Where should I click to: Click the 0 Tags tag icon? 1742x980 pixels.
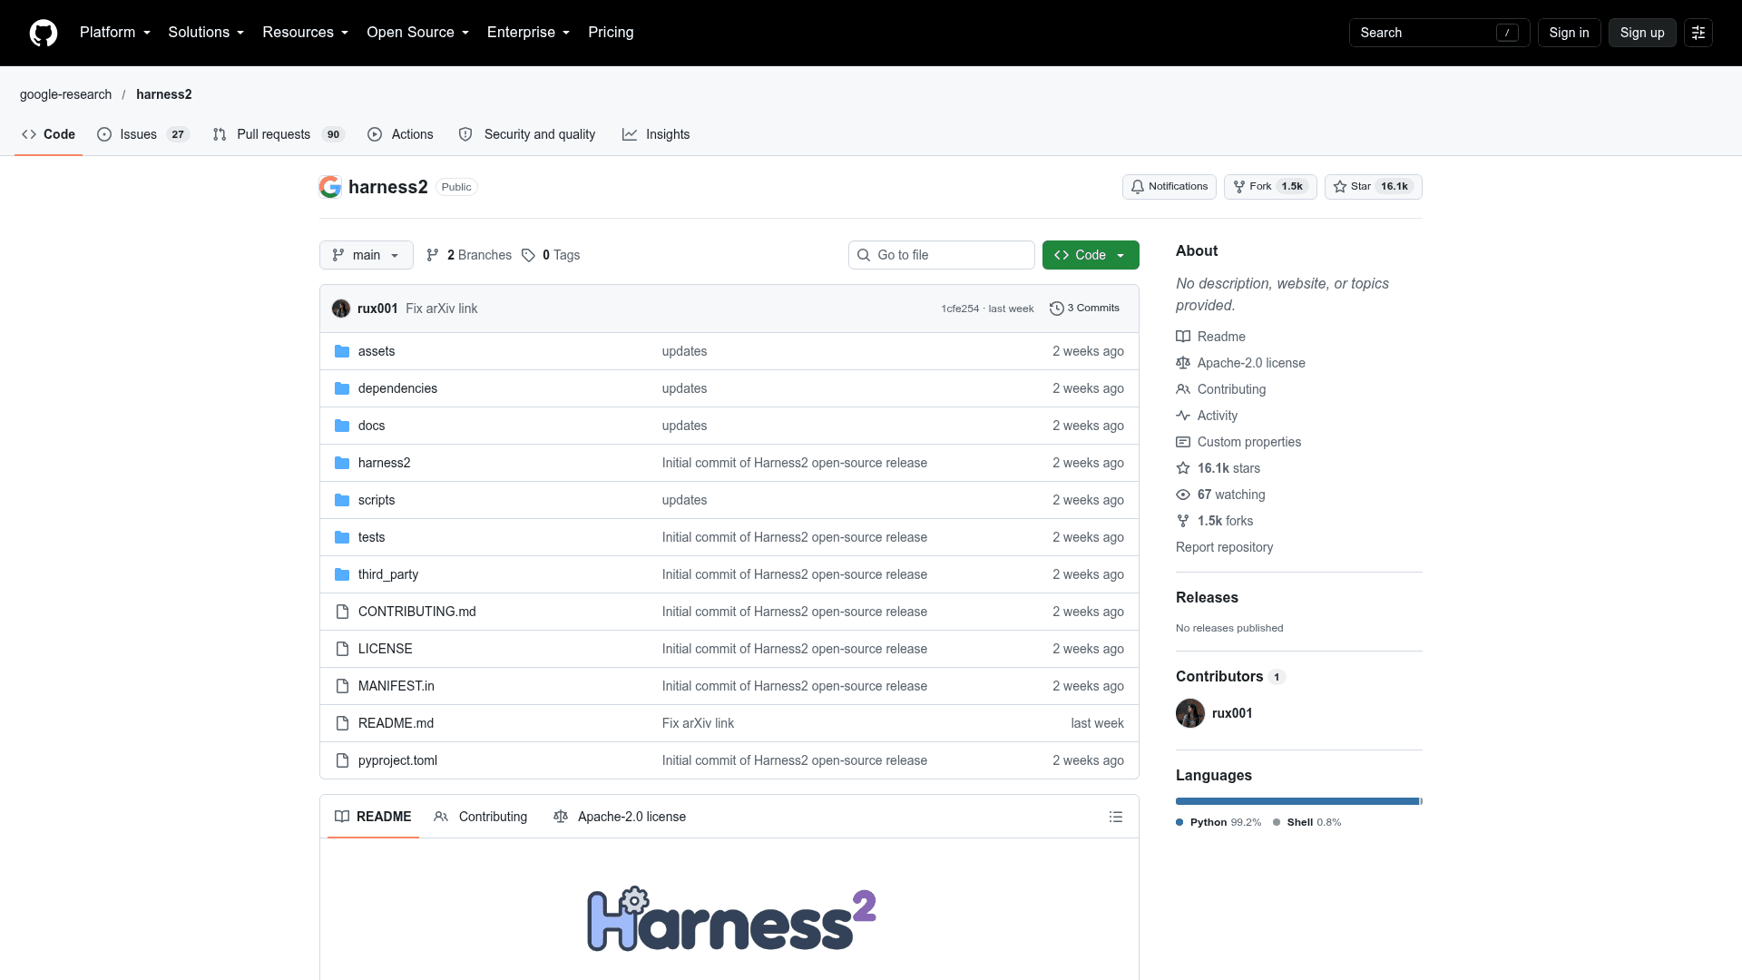pyautogui.click(x=528, y=255)
